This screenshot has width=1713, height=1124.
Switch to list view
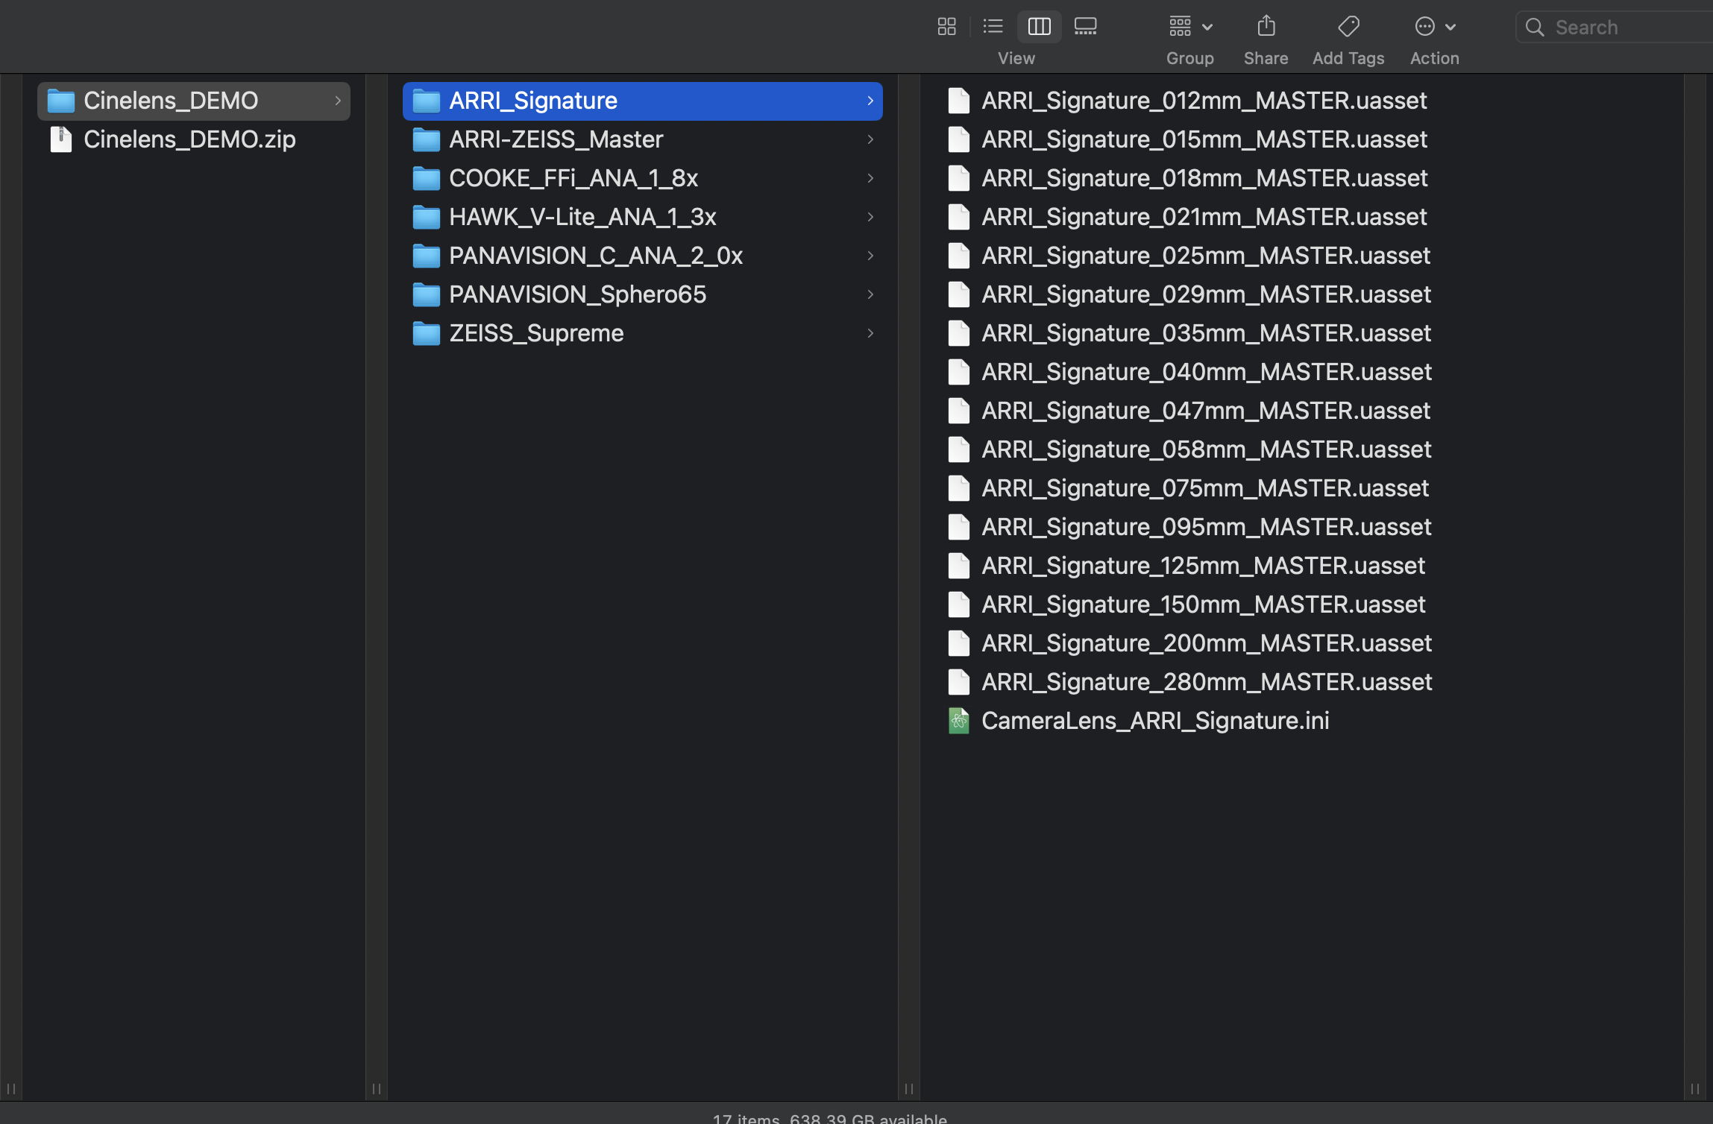(993, 27)
